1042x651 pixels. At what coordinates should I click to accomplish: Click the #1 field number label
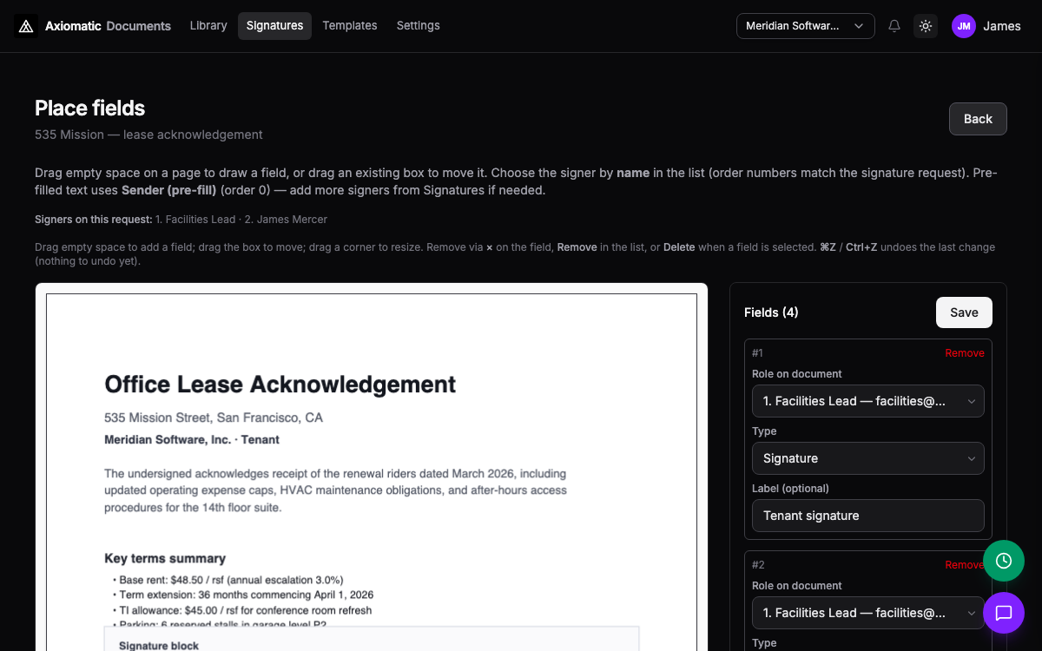coord(757,353)
